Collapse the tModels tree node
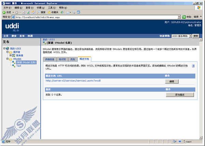205x146 pixels. coord(8,59)
